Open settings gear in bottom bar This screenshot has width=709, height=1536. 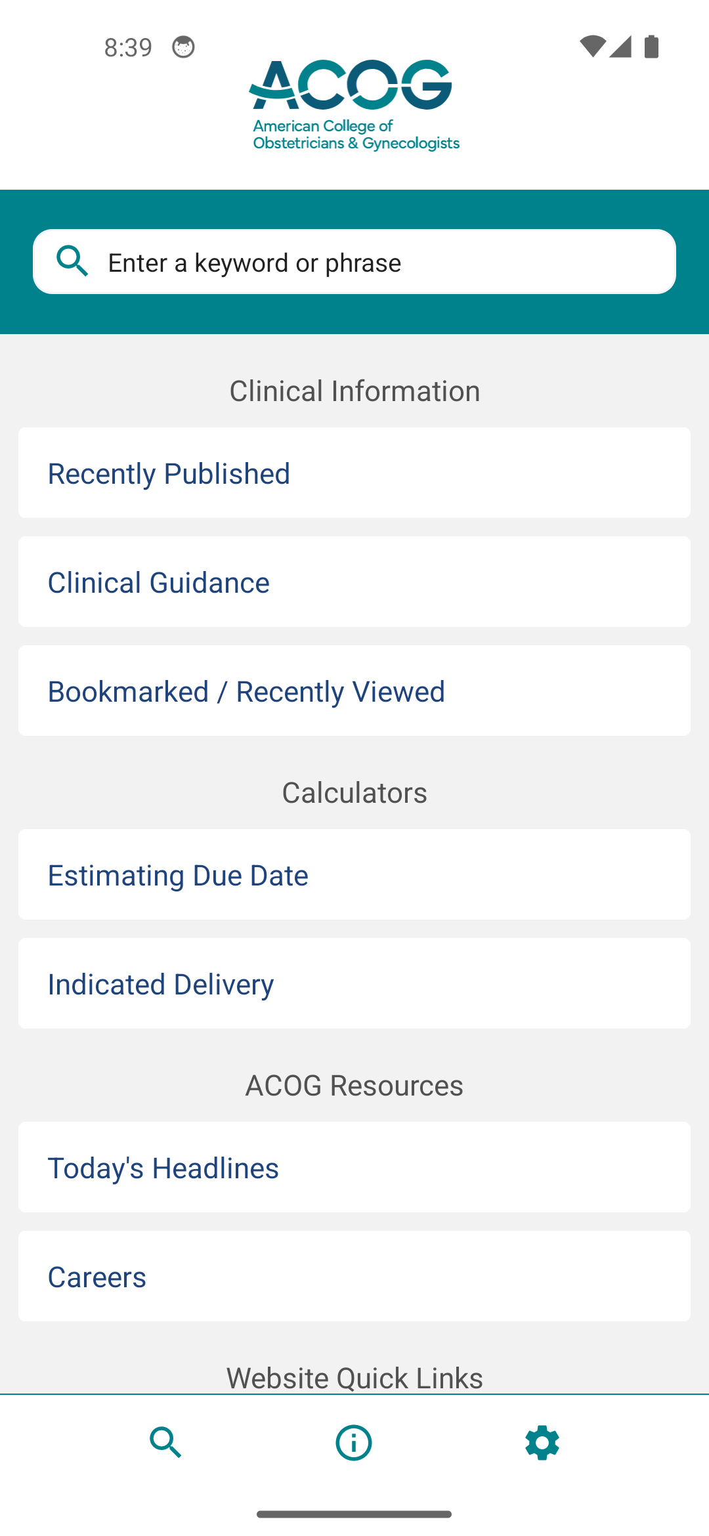point(542,1443)
